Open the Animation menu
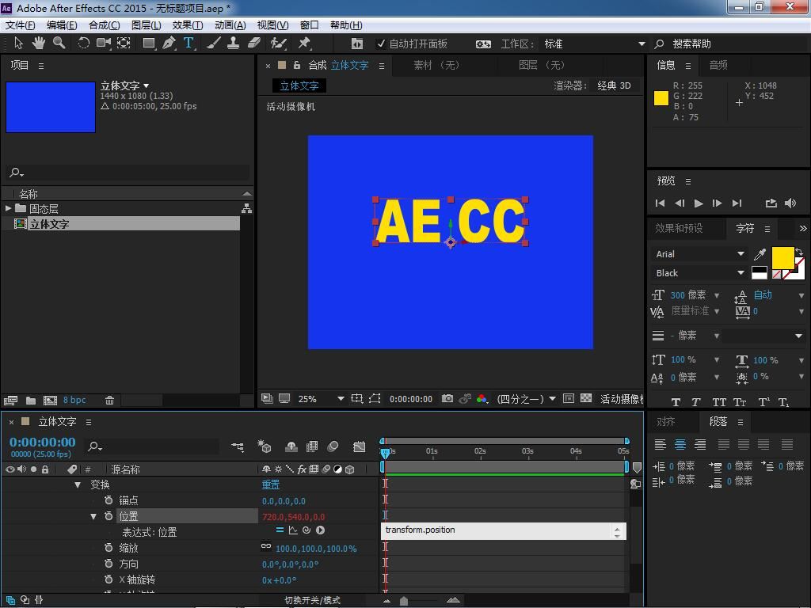The width and height of the screenshot is (811, 608). (x=230, y=25)
